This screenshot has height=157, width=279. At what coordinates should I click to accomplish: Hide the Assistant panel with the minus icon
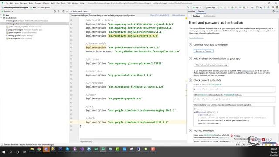tap(277, 11)
